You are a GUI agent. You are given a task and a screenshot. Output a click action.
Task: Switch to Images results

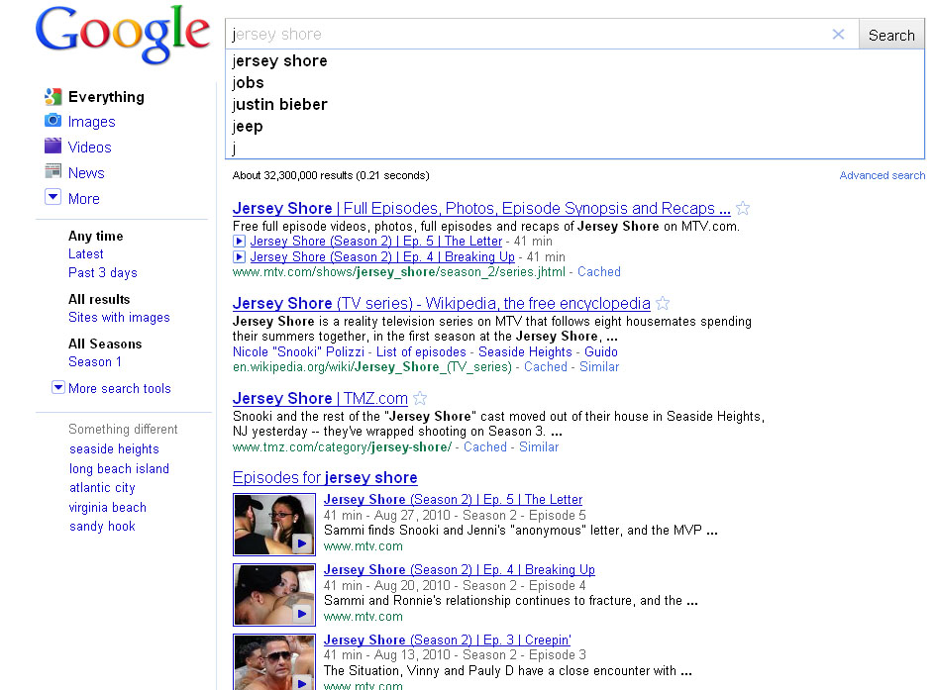coord(91,122)
